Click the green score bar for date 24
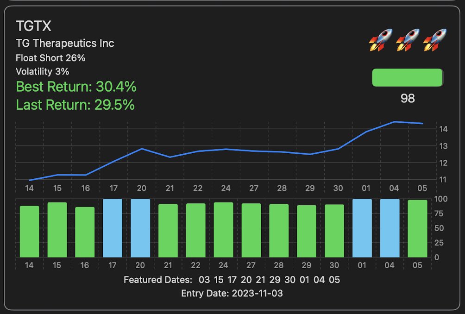This screenshot has width=465, height=314. coord(224,230)
